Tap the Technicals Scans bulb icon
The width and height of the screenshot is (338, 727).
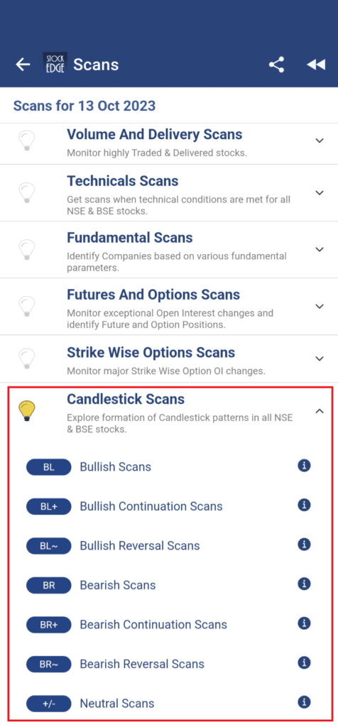pos(26,192)
